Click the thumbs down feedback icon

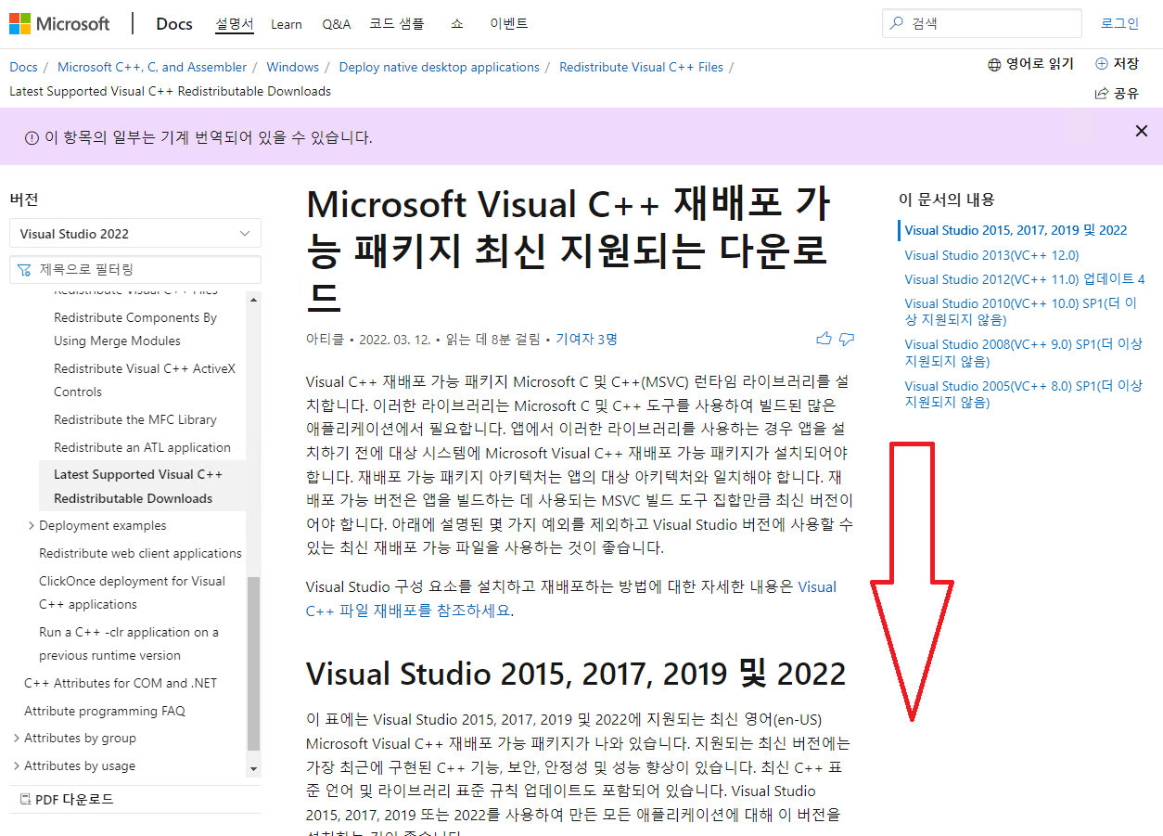pos(847,339)
